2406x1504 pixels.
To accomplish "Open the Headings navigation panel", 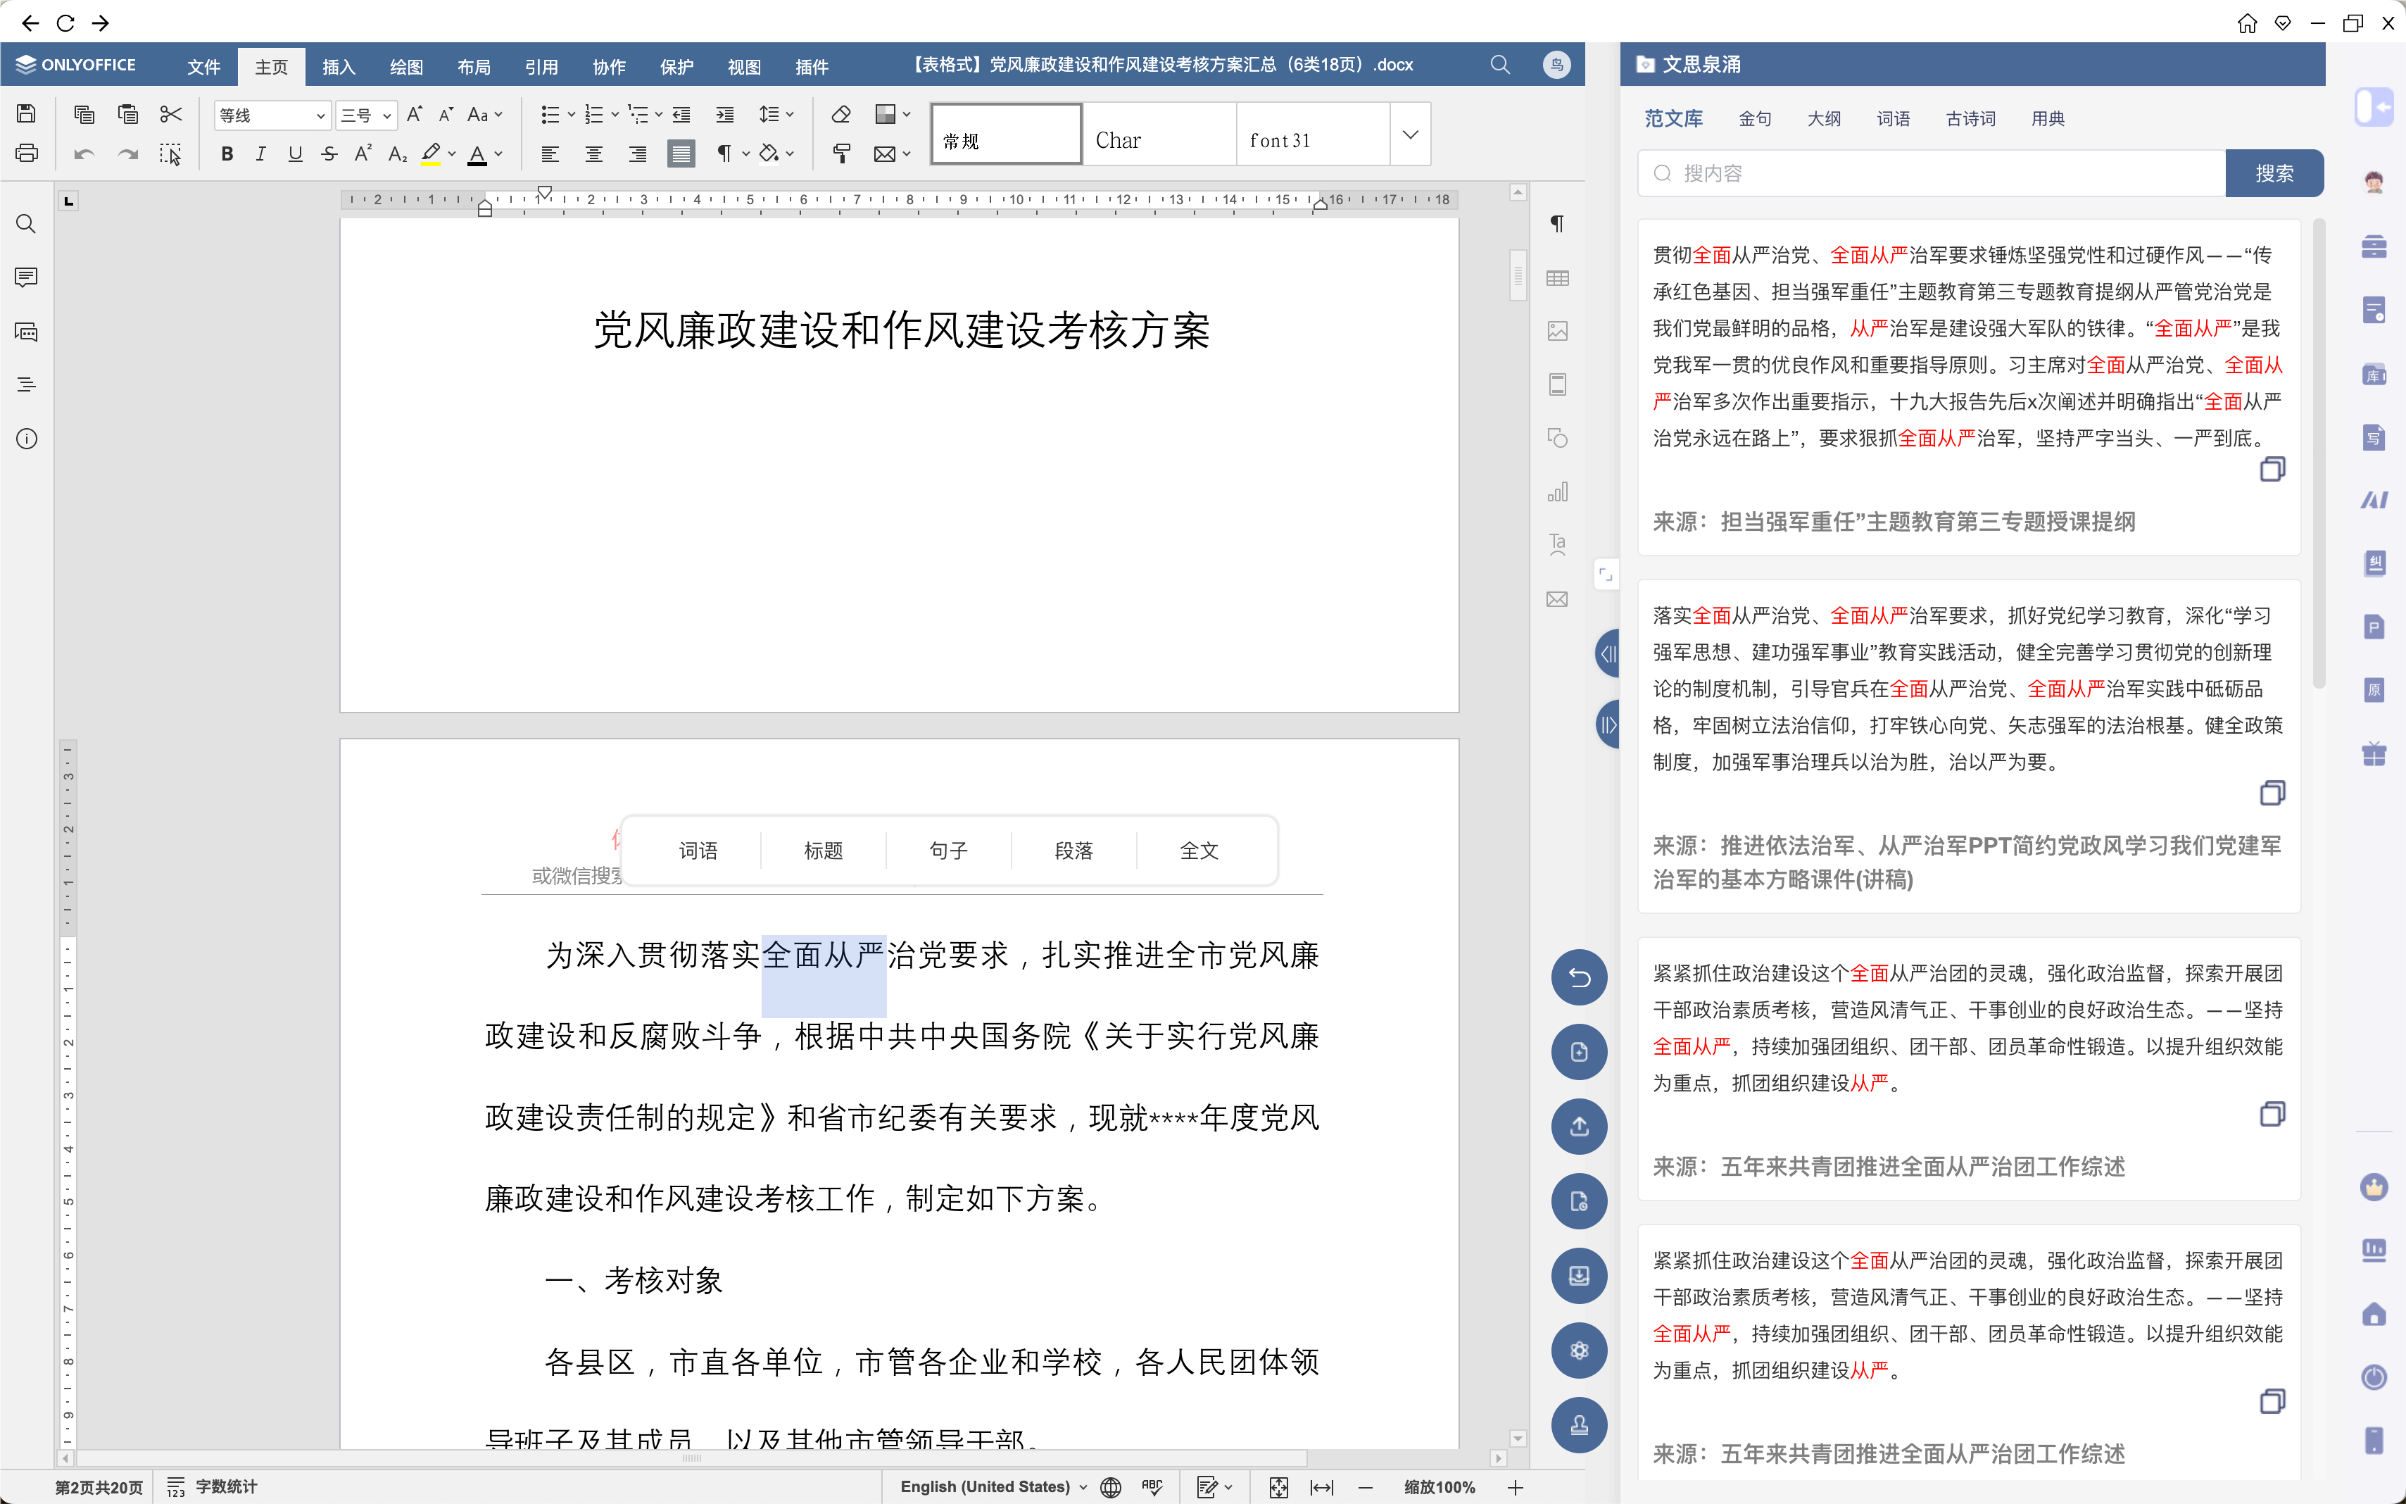I will [x=27, y=385].
